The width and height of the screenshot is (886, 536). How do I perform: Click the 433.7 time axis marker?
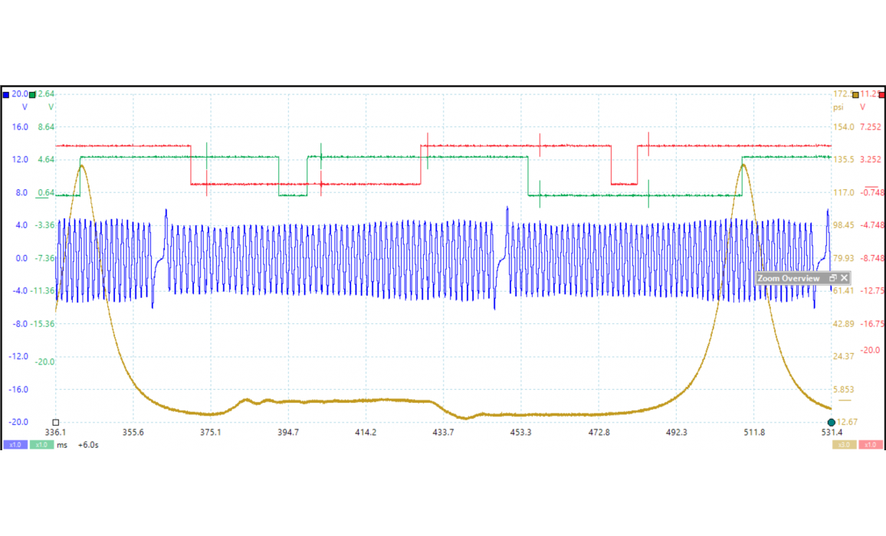[x=443, y=433]
